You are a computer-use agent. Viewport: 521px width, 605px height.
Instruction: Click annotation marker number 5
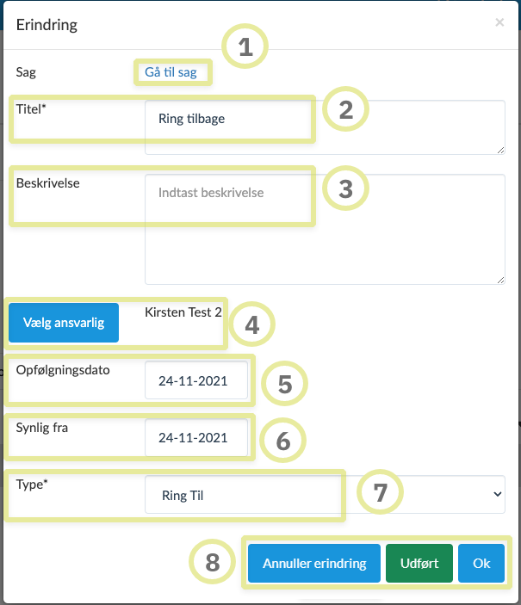(x=285, y=385)
